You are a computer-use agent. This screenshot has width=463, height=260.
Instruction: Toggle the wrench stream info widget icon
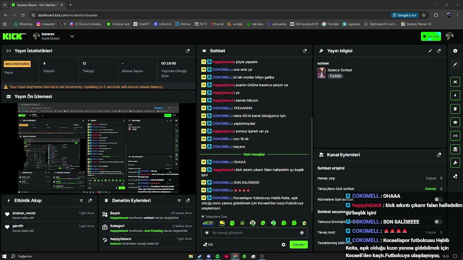point(455,162)
